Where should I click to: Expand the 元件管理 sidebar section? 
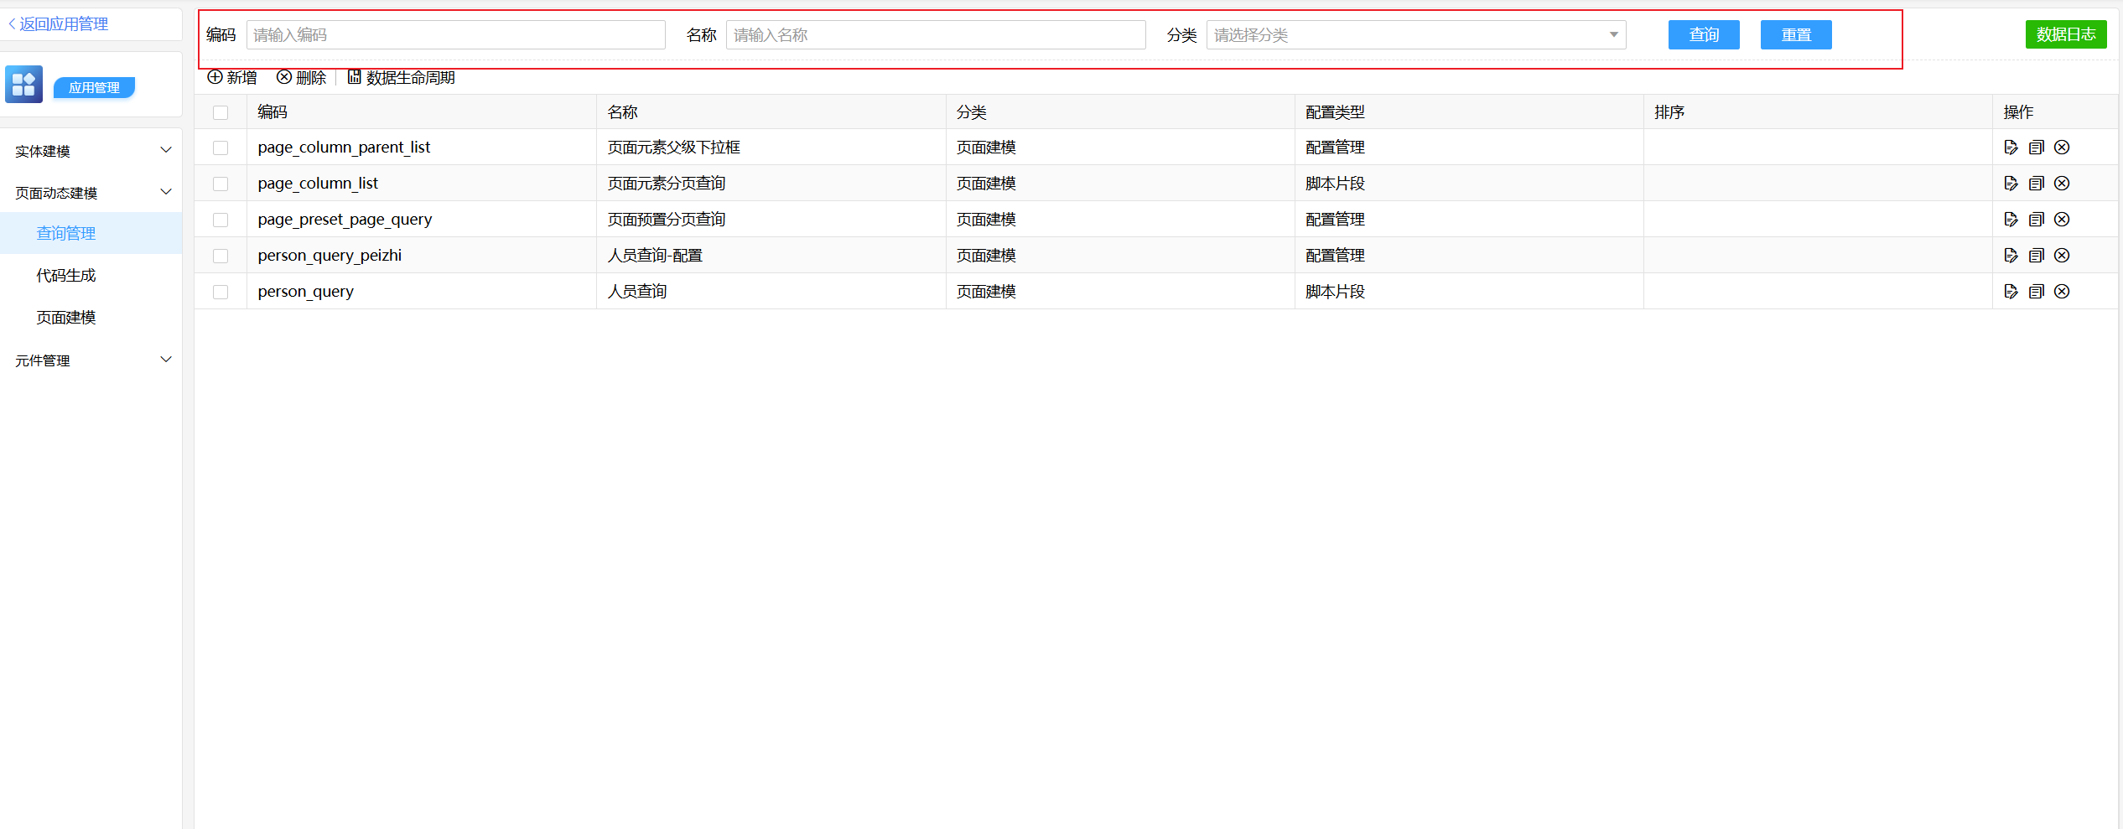click(x=92, y=360)
